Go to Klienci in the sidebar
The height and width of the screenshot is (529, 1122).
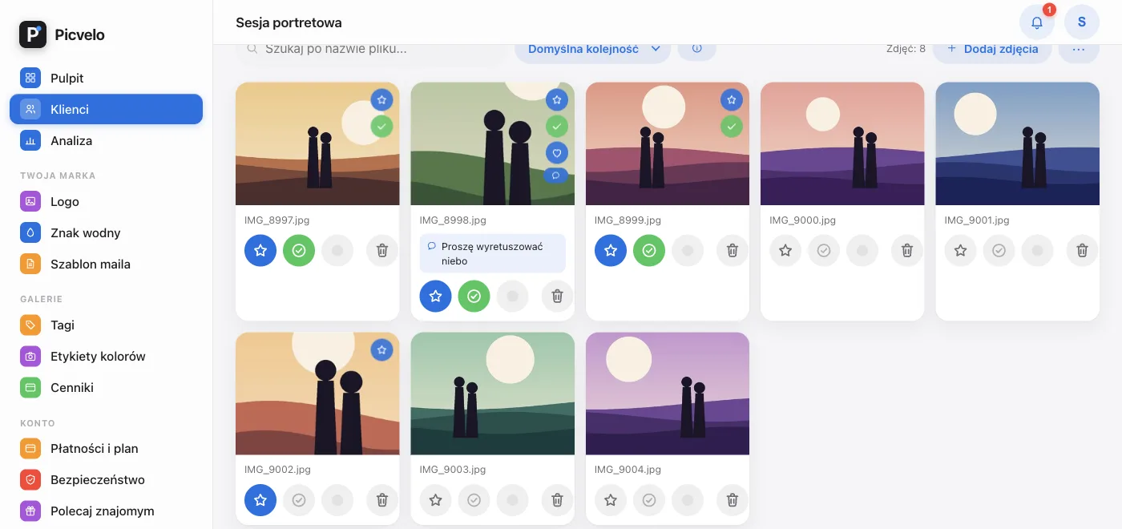tap(106, 110)
